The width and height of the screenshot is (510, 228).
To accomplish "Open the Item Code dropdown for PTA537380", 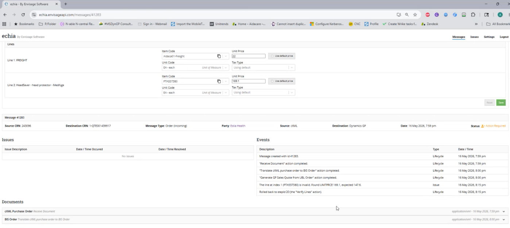I will pos(226,81).
